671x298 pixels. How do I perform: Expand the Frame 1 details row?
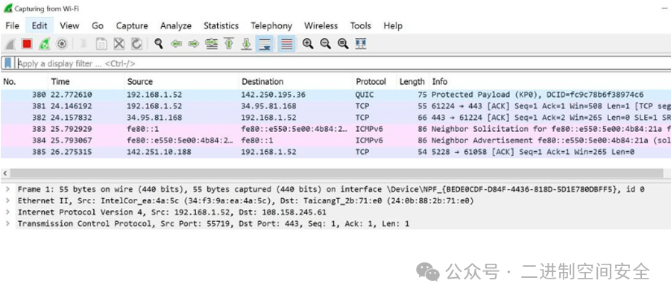[7, 190]
